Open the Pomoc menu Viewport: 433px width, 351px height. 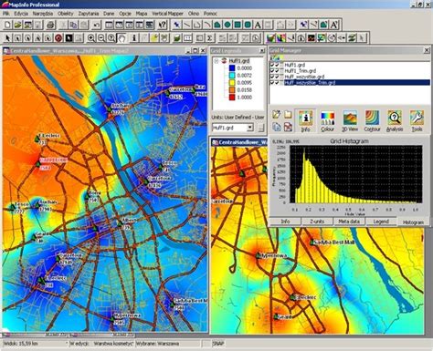(x=210, y=14)
